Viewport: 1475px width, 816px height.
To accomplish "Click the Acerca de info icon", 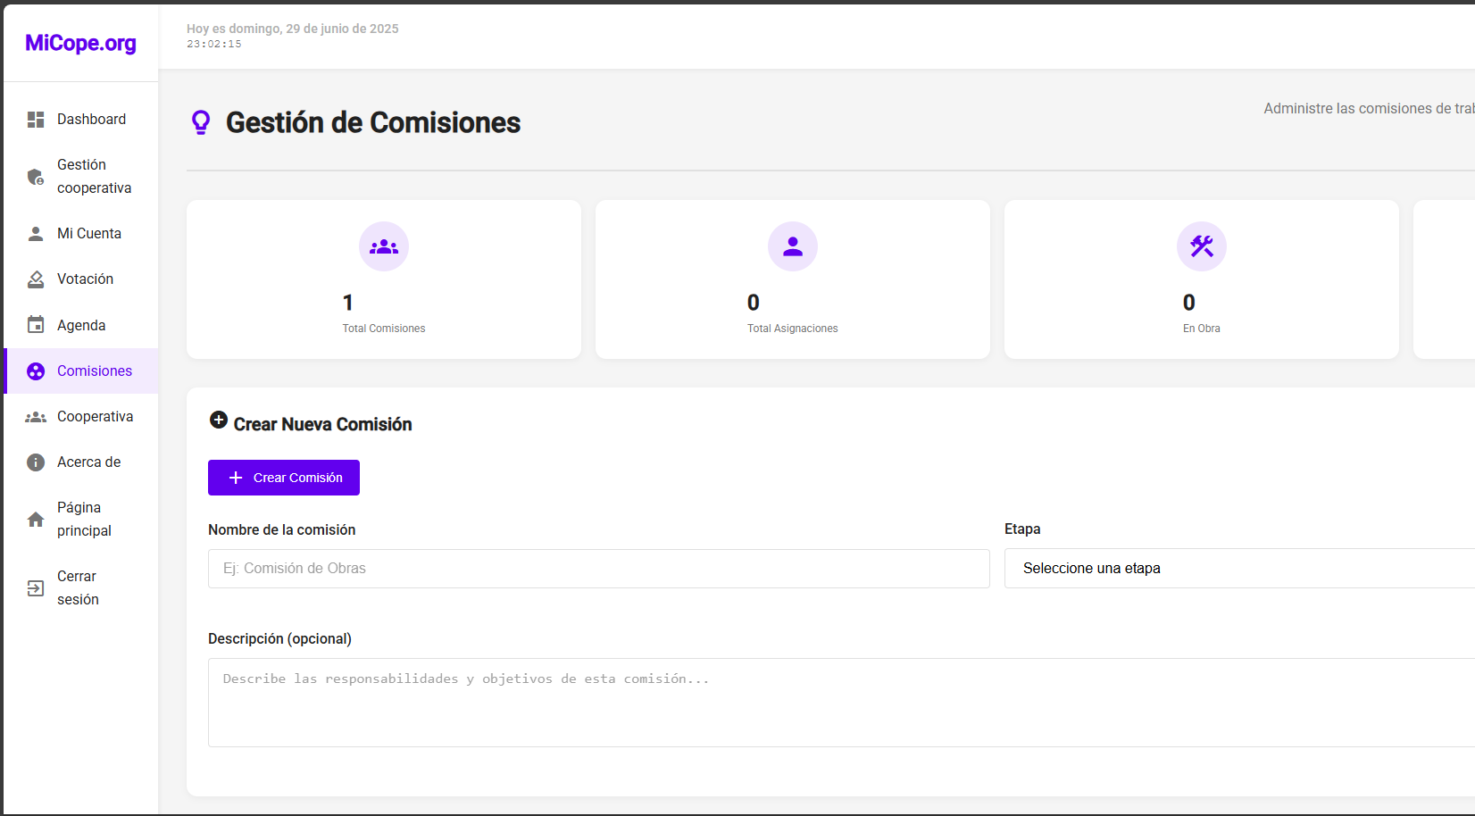I will pyautogui.click(x=36, y=462).
